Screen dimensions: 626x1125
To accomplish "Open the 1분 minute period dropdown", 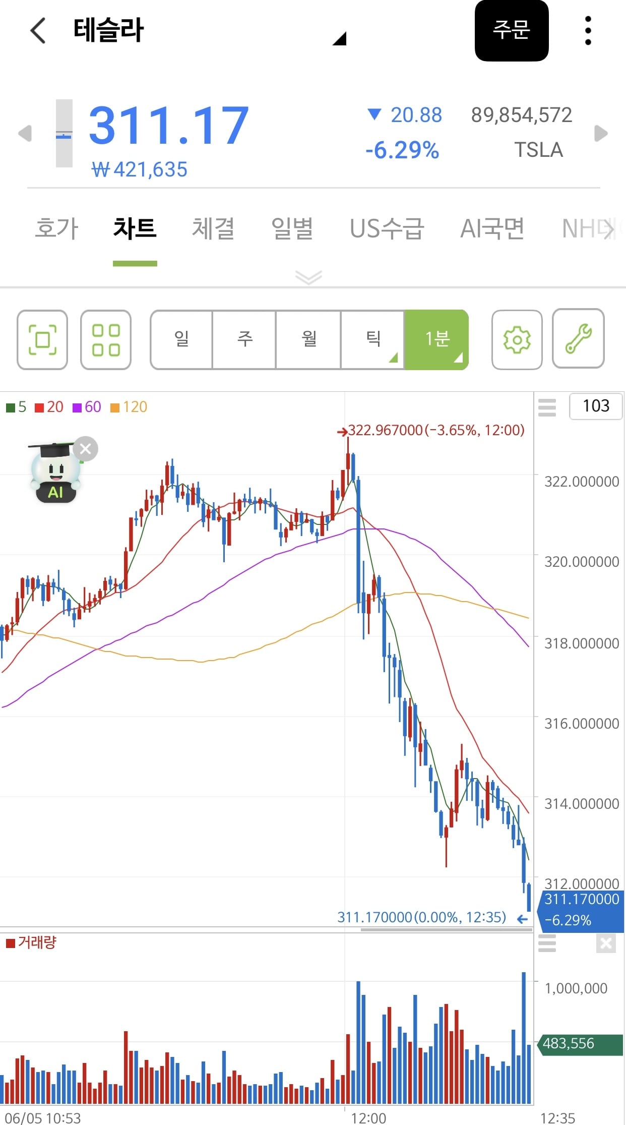I will (x=437, y=339).
